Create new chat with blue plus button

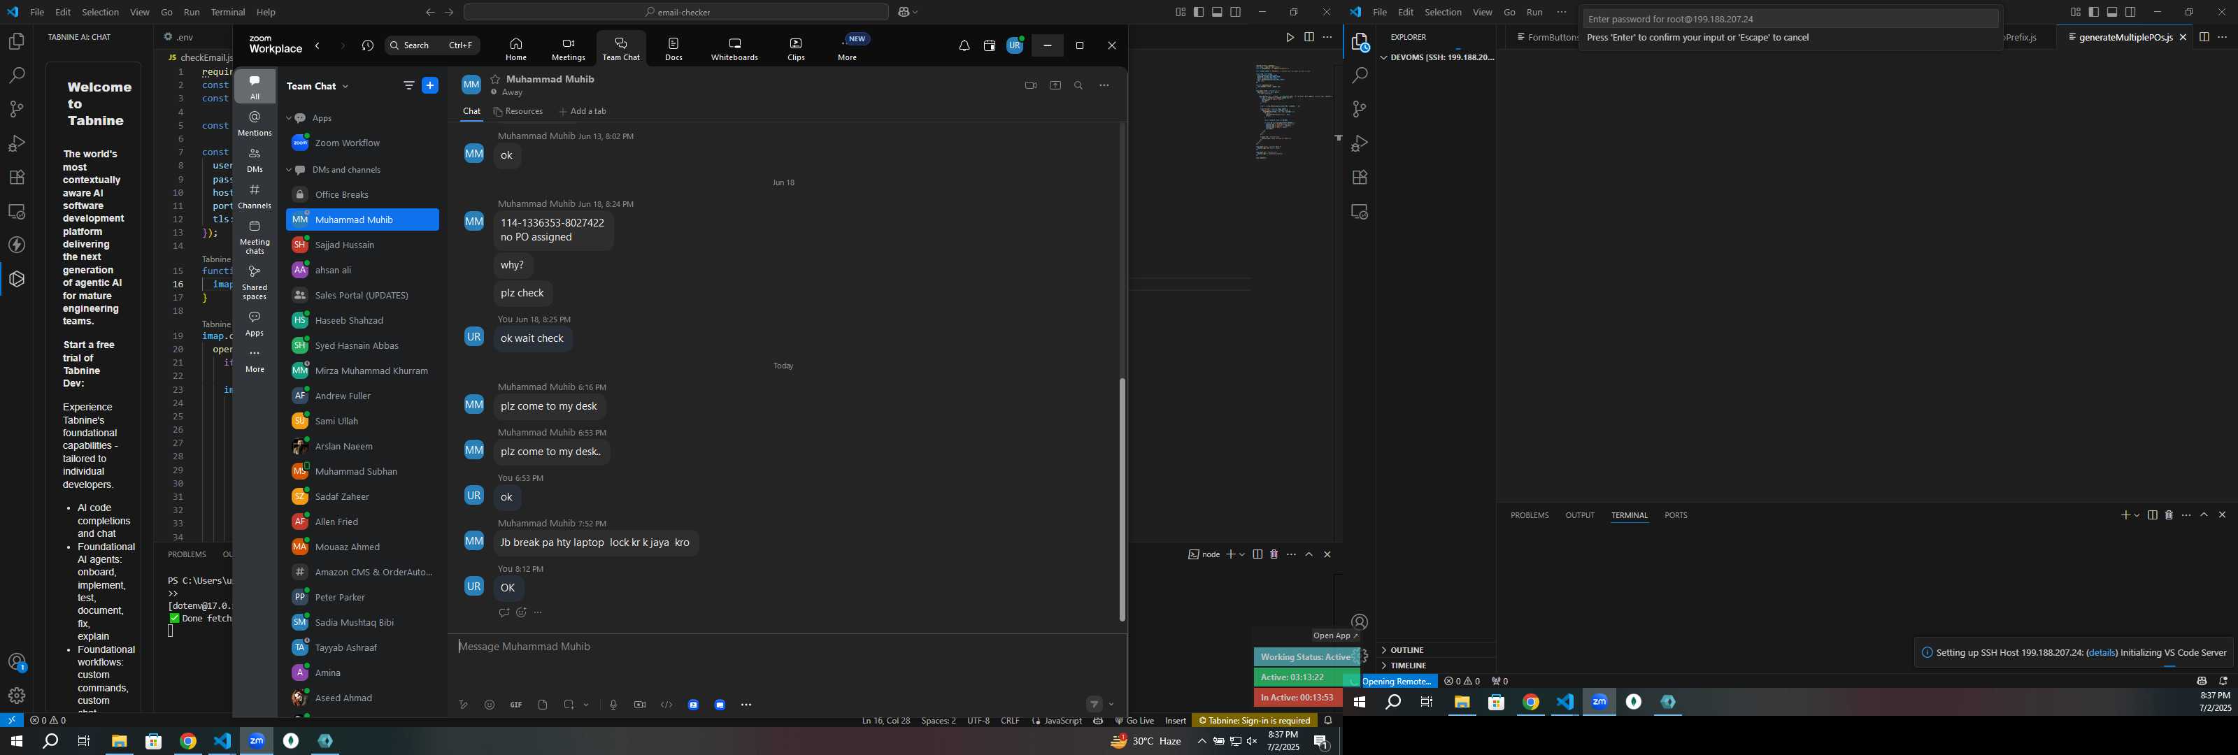tap(430, 85)
